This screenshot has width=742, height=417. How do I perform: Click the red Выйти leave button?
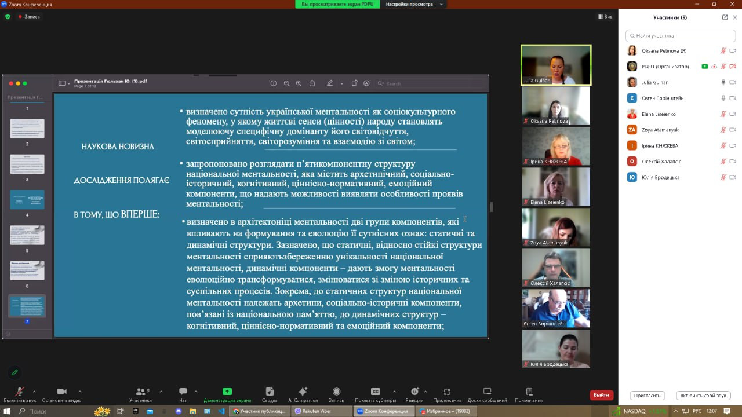pyautogui.click(x=601, y=395)
